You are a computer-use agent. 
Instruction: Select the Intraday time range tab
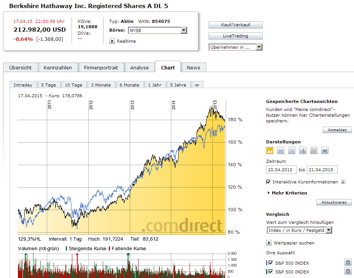pos(23,85)
